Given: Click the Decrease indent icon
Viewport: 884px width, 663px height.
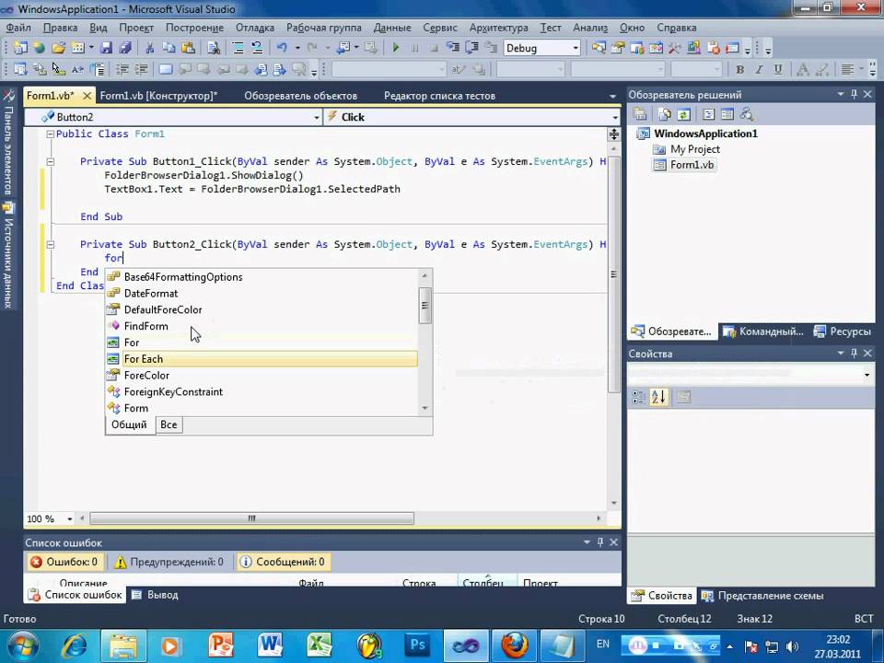Looking at the screenshot, I should [x=122, y=69].
